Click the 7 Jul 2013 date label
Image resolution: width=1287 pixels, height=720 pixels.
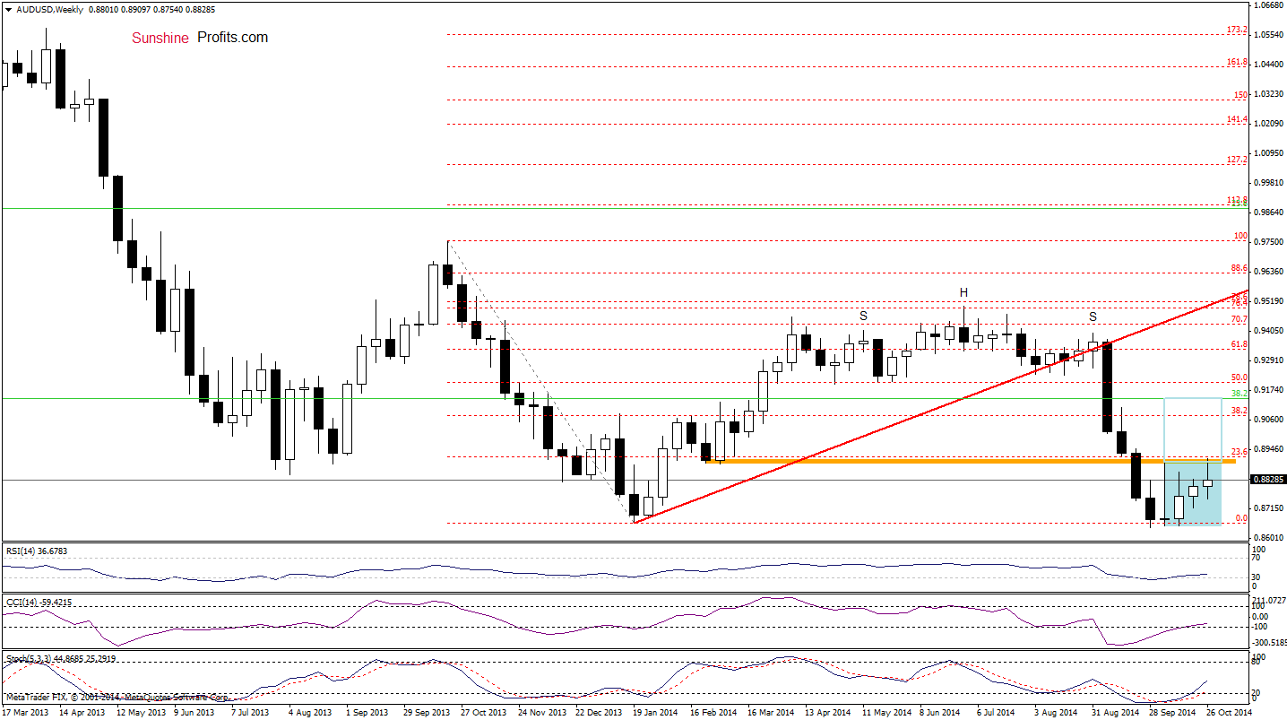250,712
